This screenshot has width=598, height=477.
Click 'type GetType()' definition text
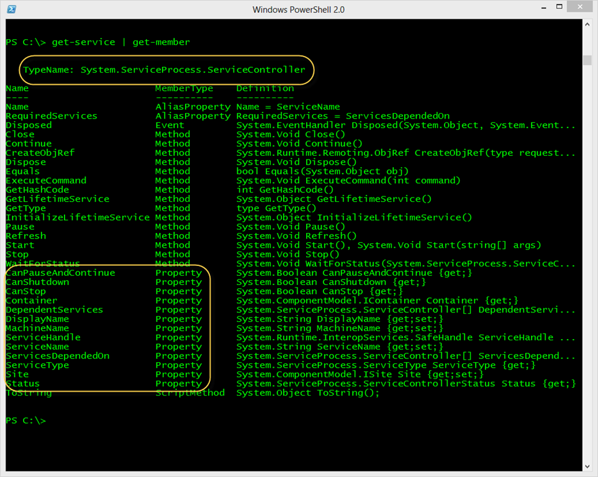tap(276, 208)
